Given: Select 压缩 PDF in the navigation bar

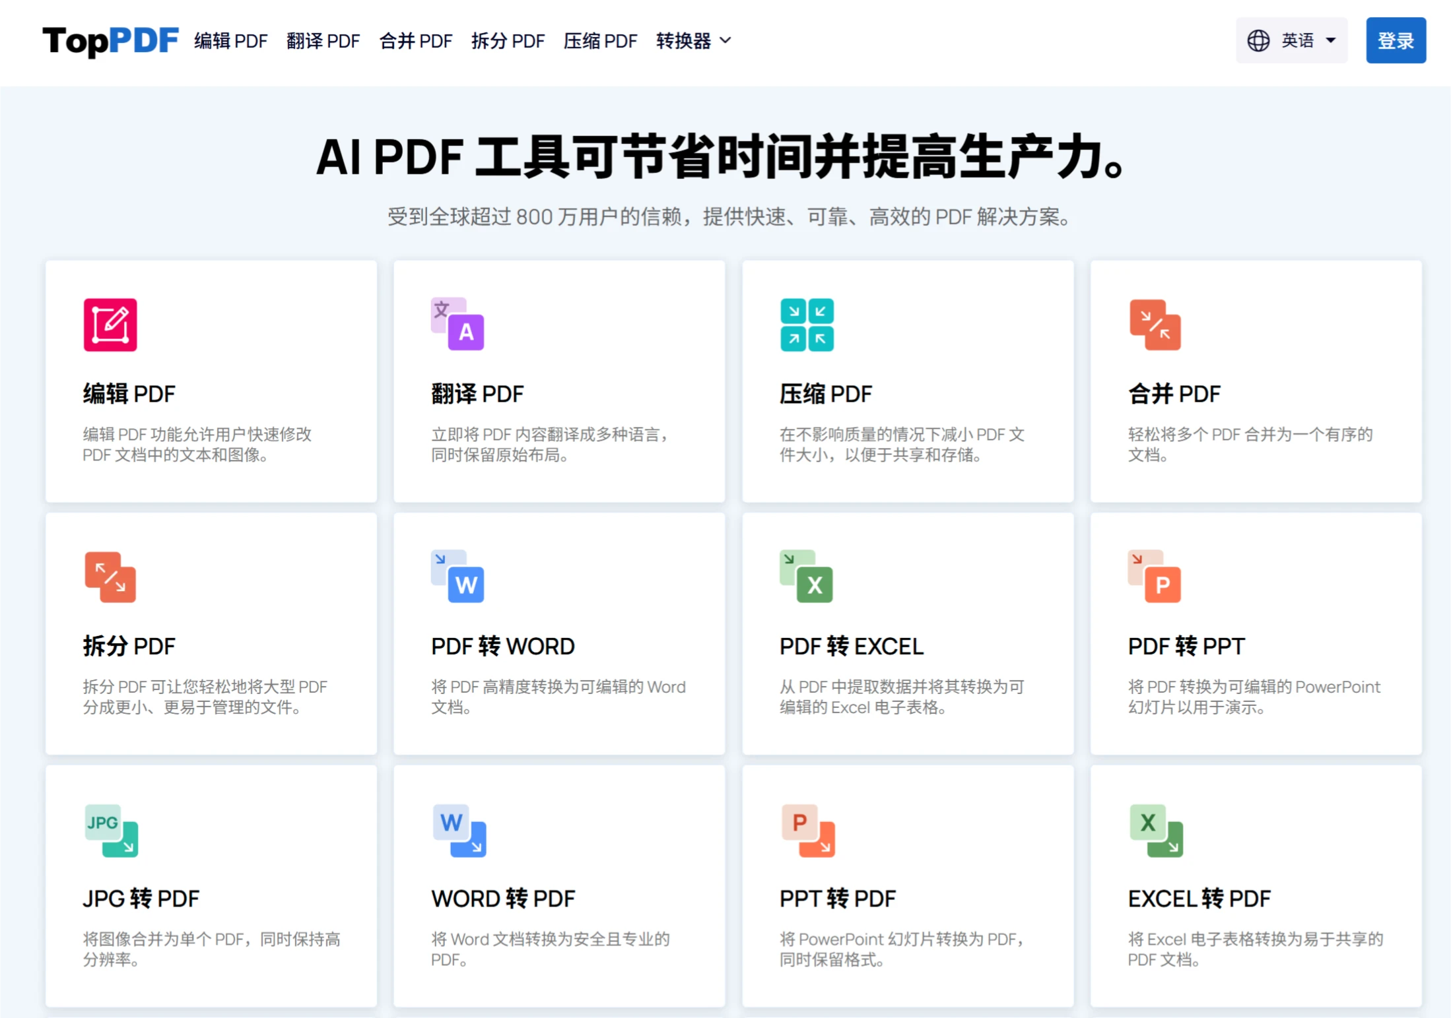Looking at the screenshot, I should click(x=601, y=41).
